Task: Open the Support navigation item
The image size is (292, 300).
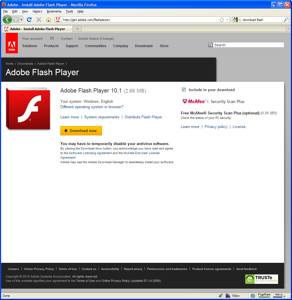Action: [72, 46]
